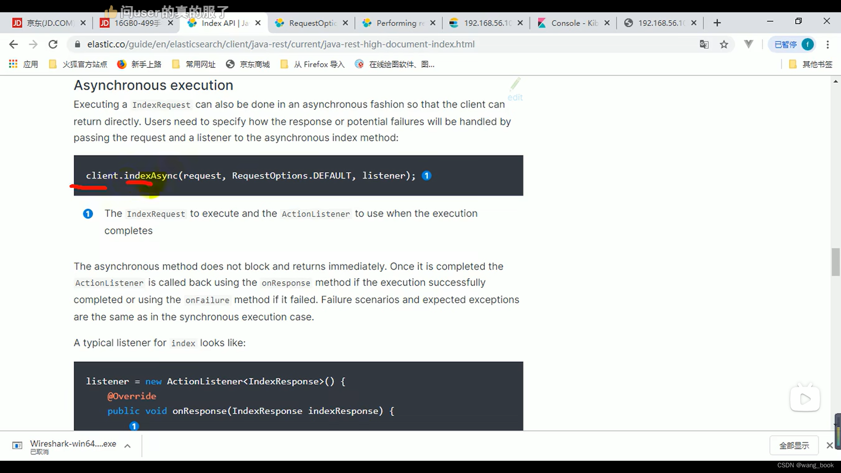The image size is (841, 473).
Task: Click the 全部显示 show all downloads button
Action: [794, 445]
